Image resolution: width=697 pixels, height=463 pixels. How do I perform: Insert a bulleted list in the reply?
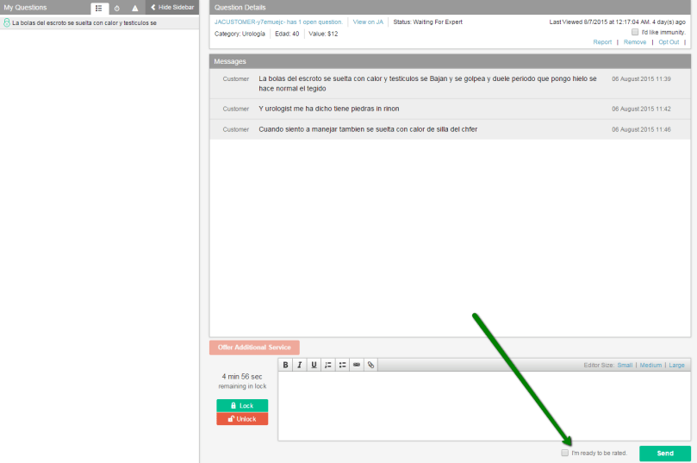click(x=342, y=365)
